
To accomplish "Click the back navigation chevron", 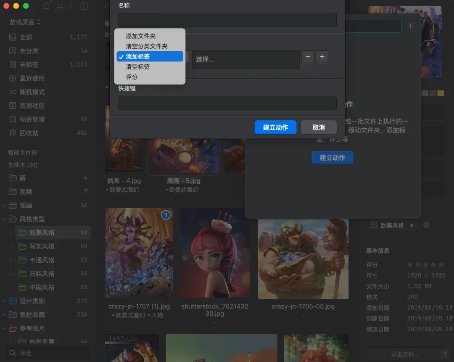I will pos(106,7).
